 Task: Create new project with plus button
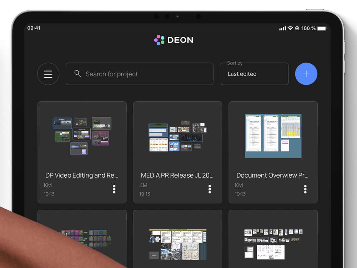pyautogui.click(x=306, y=74)
